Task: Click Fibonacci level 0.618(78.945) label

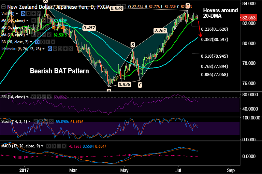Action: pos(215,56)
